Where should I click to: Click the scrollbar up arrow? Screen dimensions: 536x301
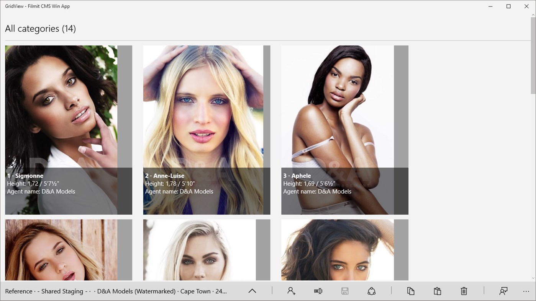click(x=533, y=15)
